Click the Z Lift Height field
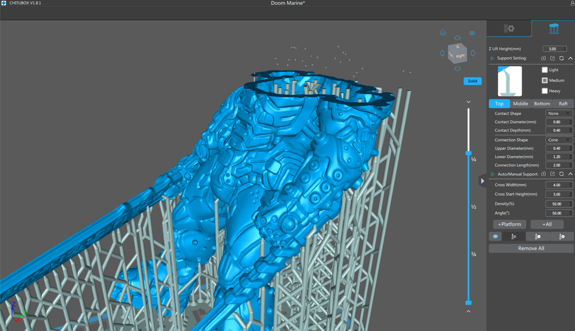This screenshot has width=575, height=331. click(x=555, y=49)
